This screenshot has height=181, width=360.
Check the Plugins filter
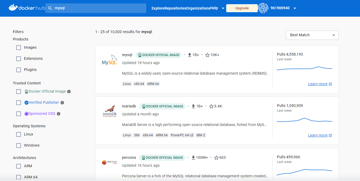coord(19,70)
